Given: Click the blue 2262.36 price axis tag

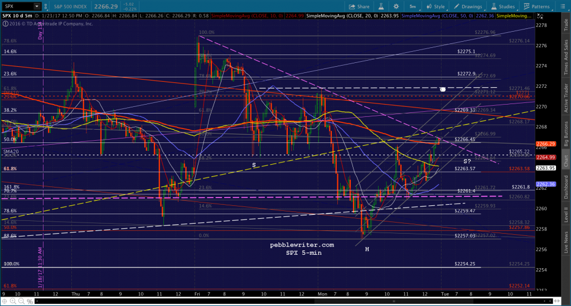Looking at the screenshot, I should point(546,184).
